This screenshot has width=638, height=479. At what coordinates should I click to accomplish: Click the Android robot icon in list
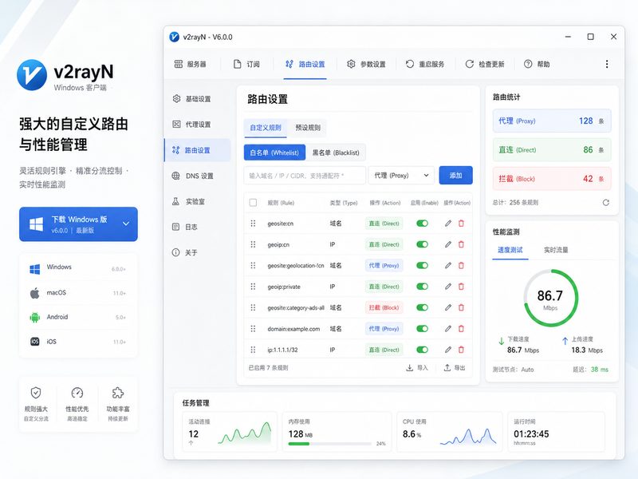point(35,317)
